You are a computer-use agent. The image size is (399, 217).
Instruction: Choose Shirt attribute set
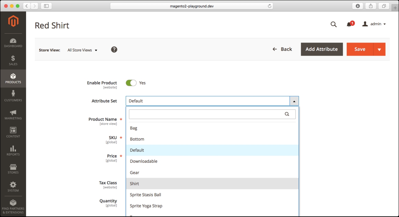(212, 184)
